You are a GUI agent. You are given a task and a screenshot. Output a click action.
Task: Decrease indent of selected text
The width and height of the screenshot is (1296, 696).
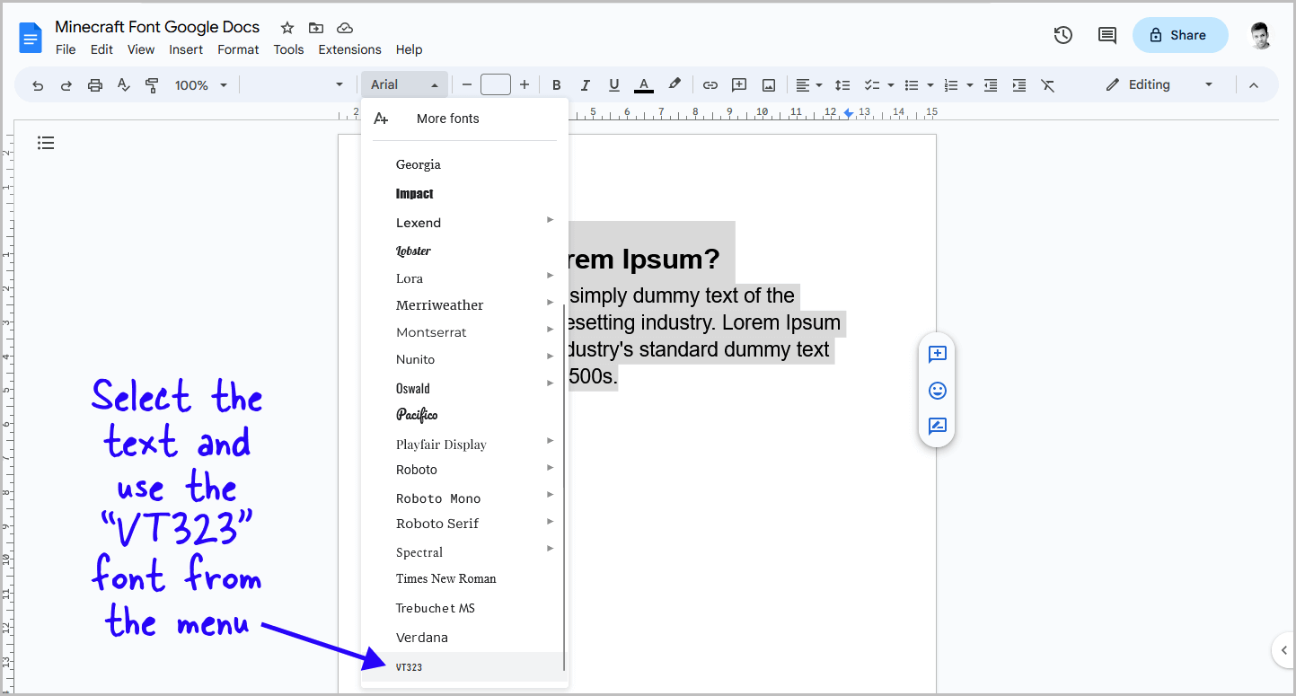pyautogui.click(x=991, y=85)
